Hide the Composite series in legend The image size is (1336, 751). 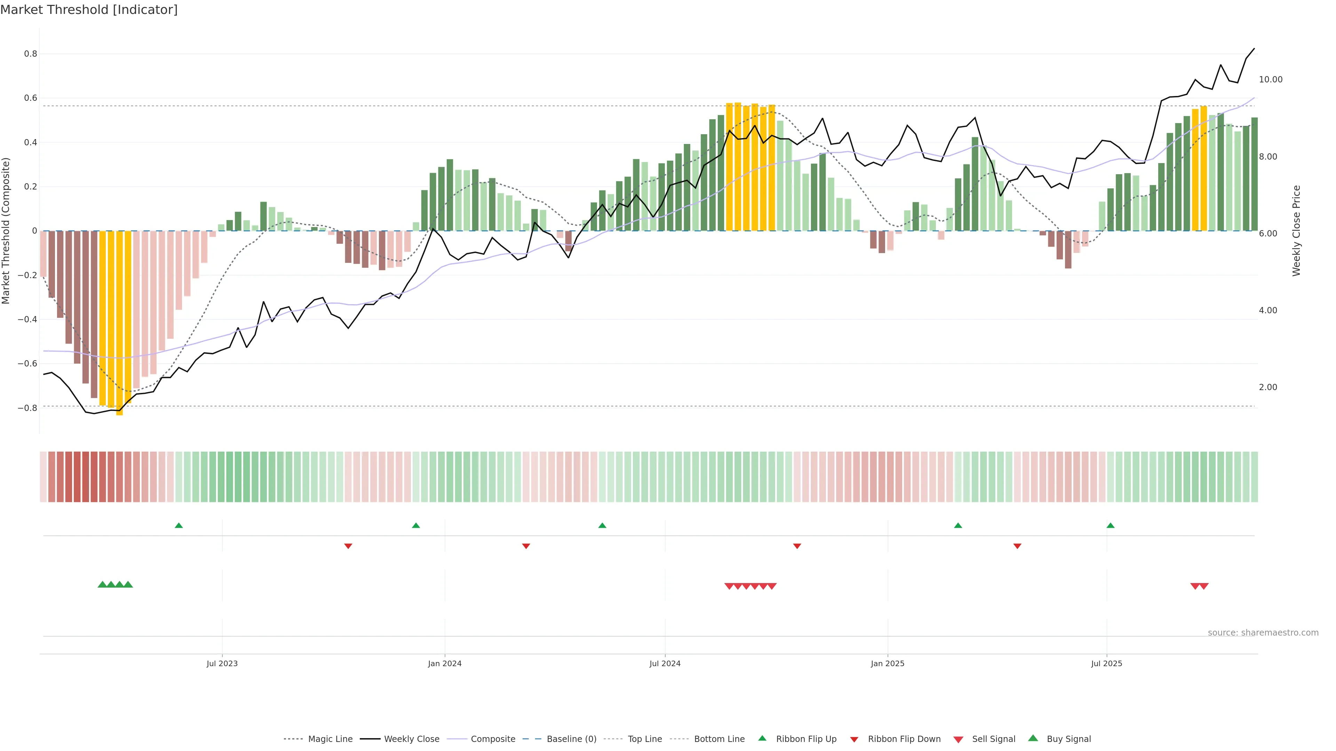tap(493, 739)
